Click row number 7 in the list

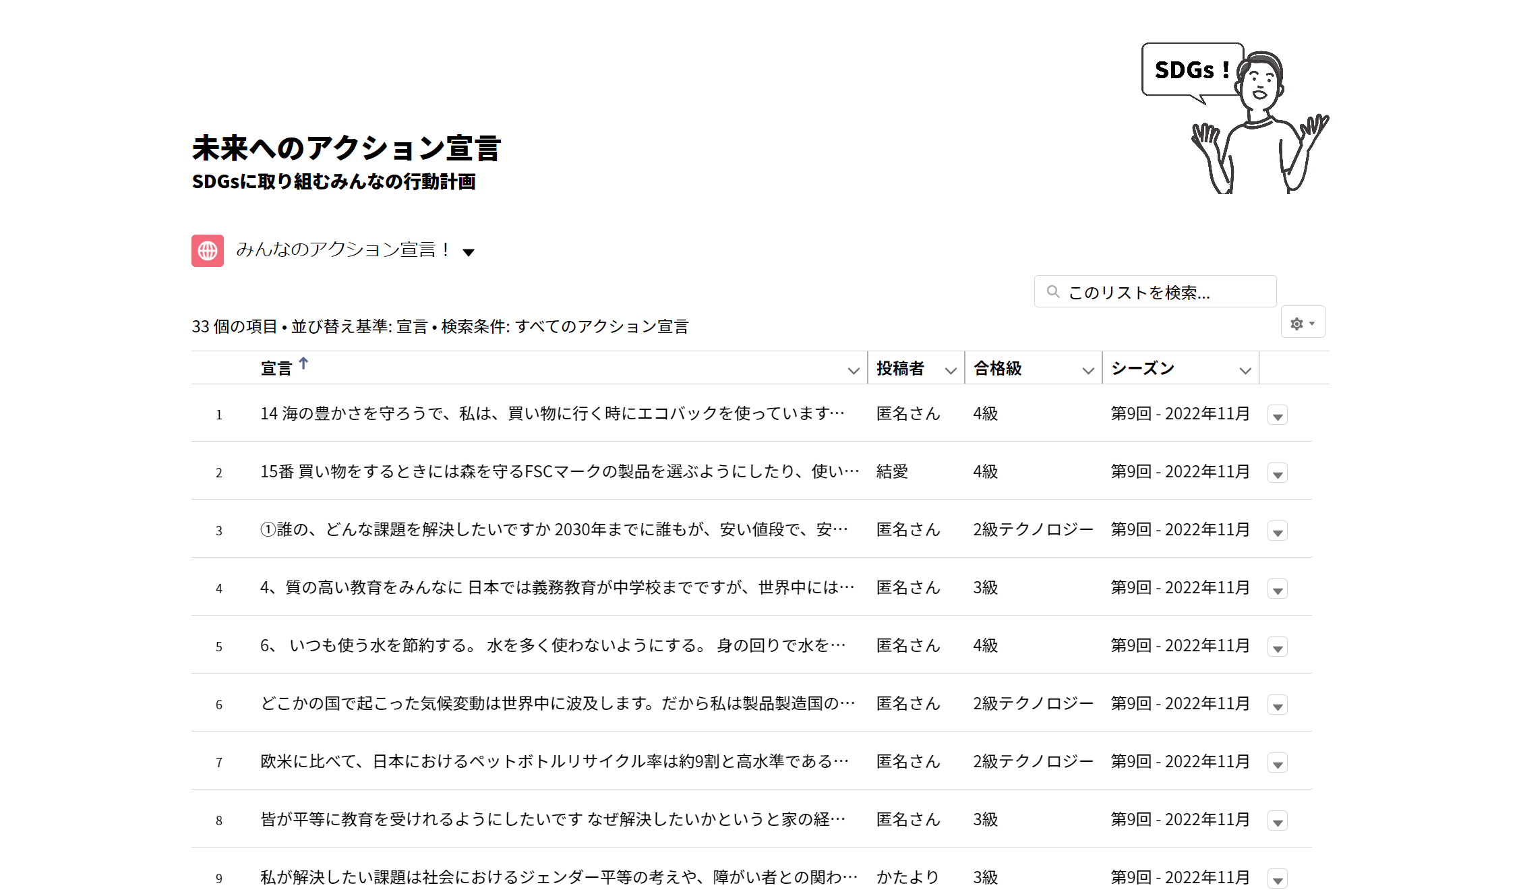point(219,763)
